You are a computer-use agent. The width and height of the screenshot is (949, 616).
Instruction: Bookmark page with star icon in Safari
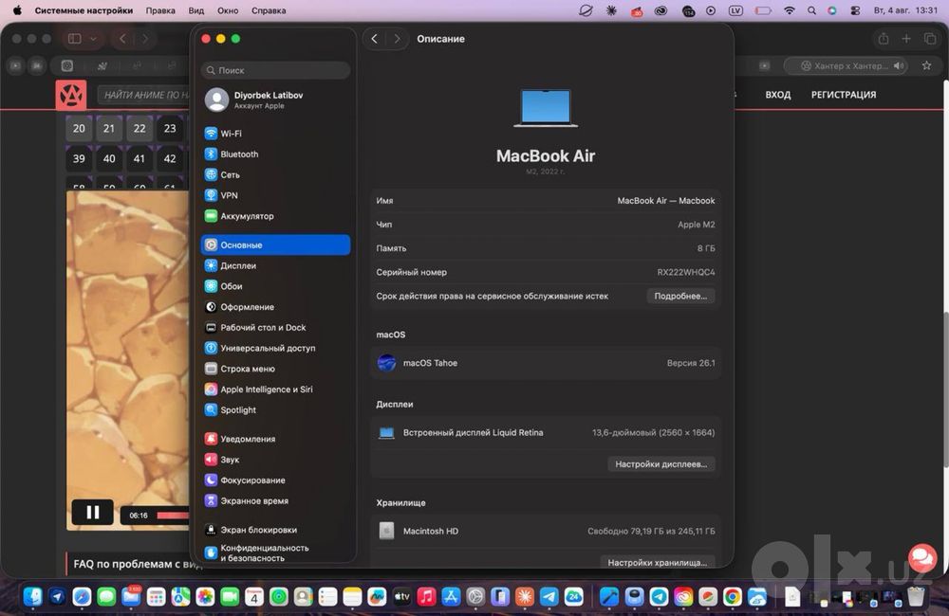(x=926, y=65)
